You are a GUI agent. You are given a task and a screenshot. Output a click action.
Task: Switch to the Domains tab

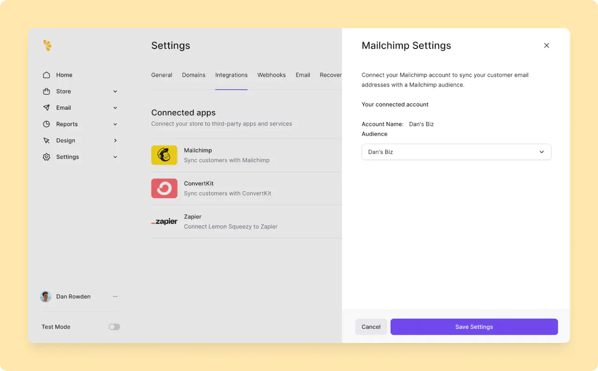point(193,75)
